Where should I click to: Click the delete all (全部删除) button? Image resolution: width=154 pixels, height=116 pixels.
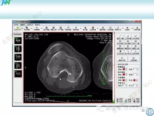(133, 59)
